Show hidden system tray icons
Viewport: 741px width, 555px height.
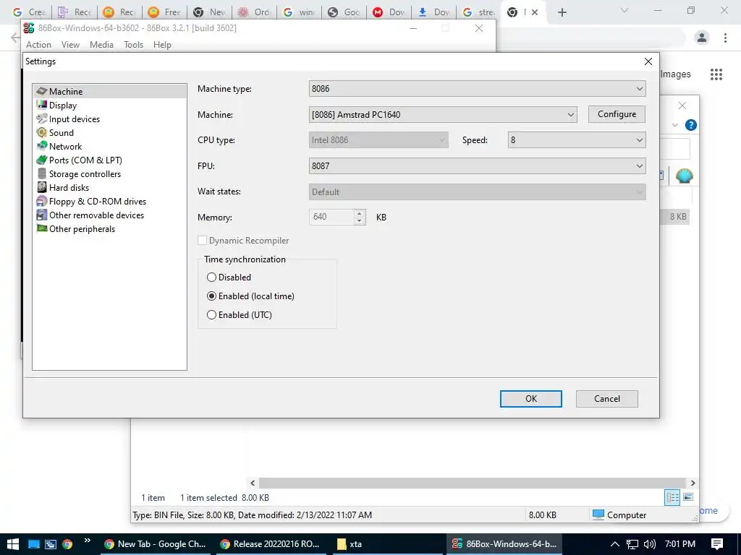[x=614, y=543]
